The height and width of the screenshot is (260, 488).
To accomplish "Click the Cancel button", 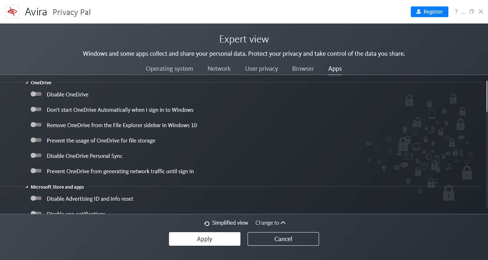I will tap(283, 239).
